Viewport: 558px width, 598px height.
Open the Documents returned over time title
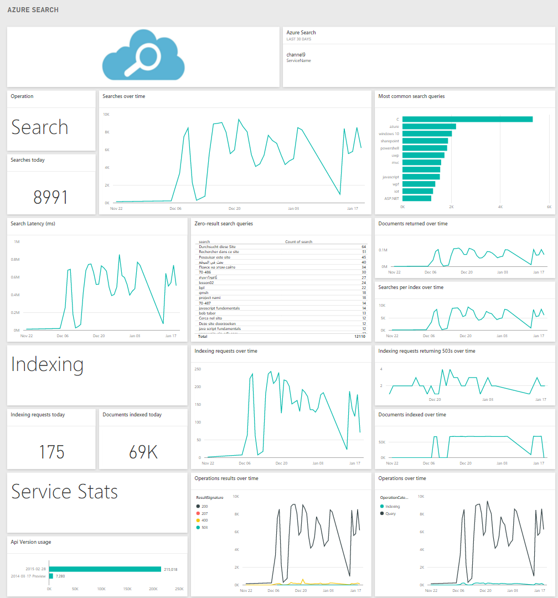tap(412, 224)
